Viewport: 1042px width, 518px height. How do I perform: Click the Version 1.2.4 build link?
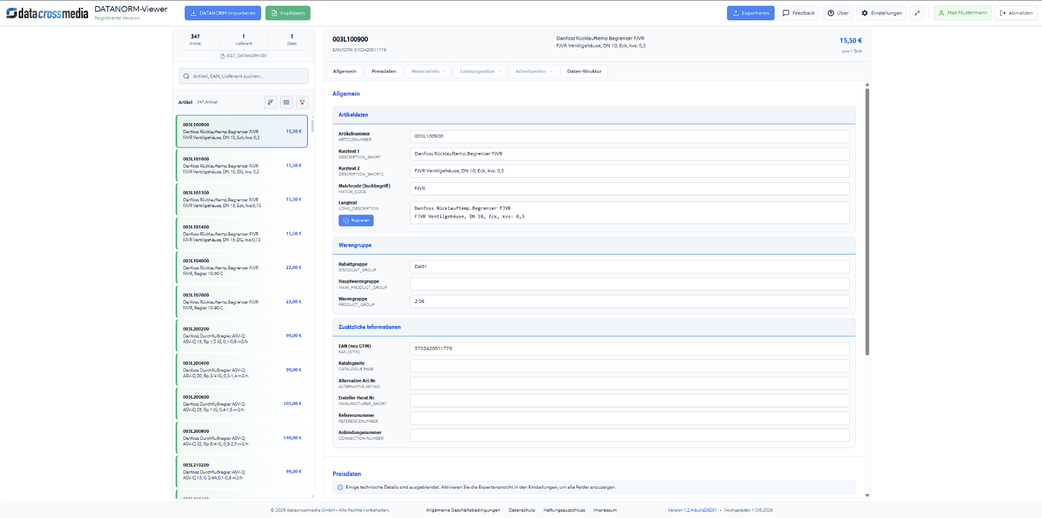tap(692, 510)
